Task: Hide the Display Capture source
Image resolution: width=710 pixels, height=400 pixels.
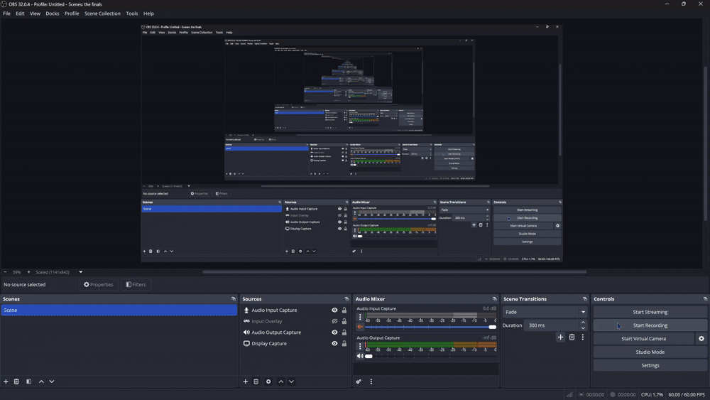Action: tap(334, 343)
